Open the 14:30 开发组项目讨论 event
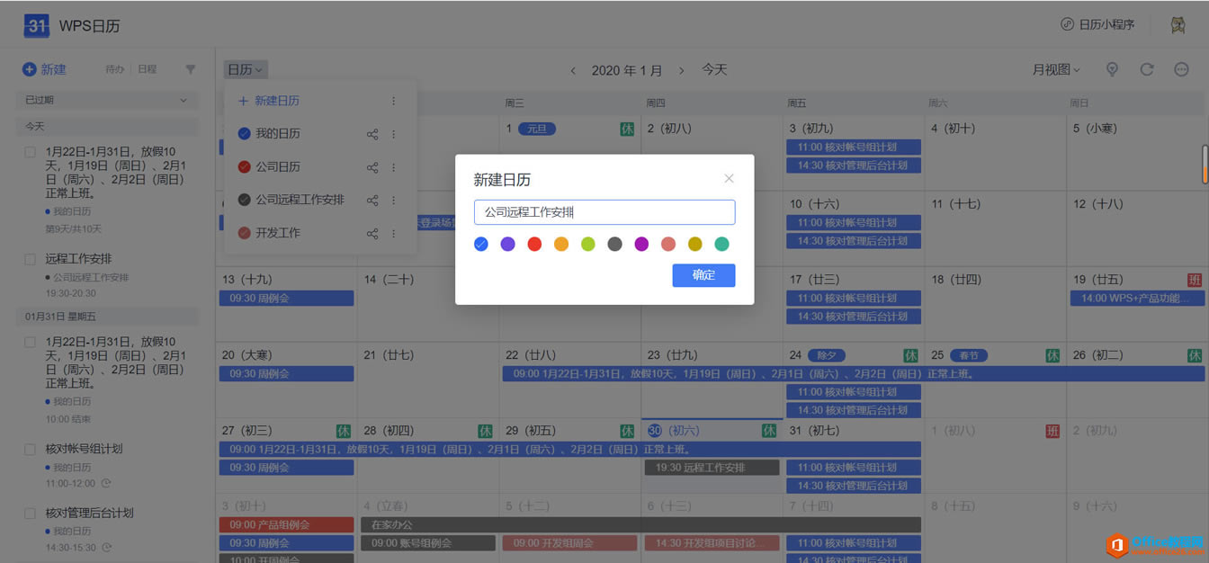The height and width of the screenshot is (563, 1209). pos(712,543)
